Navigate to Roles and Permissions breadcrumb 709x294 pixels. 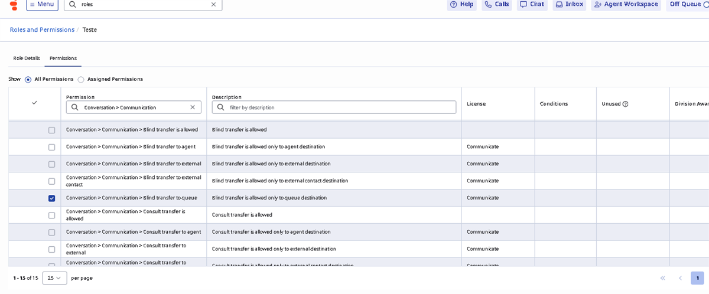[x=42, y=30]
